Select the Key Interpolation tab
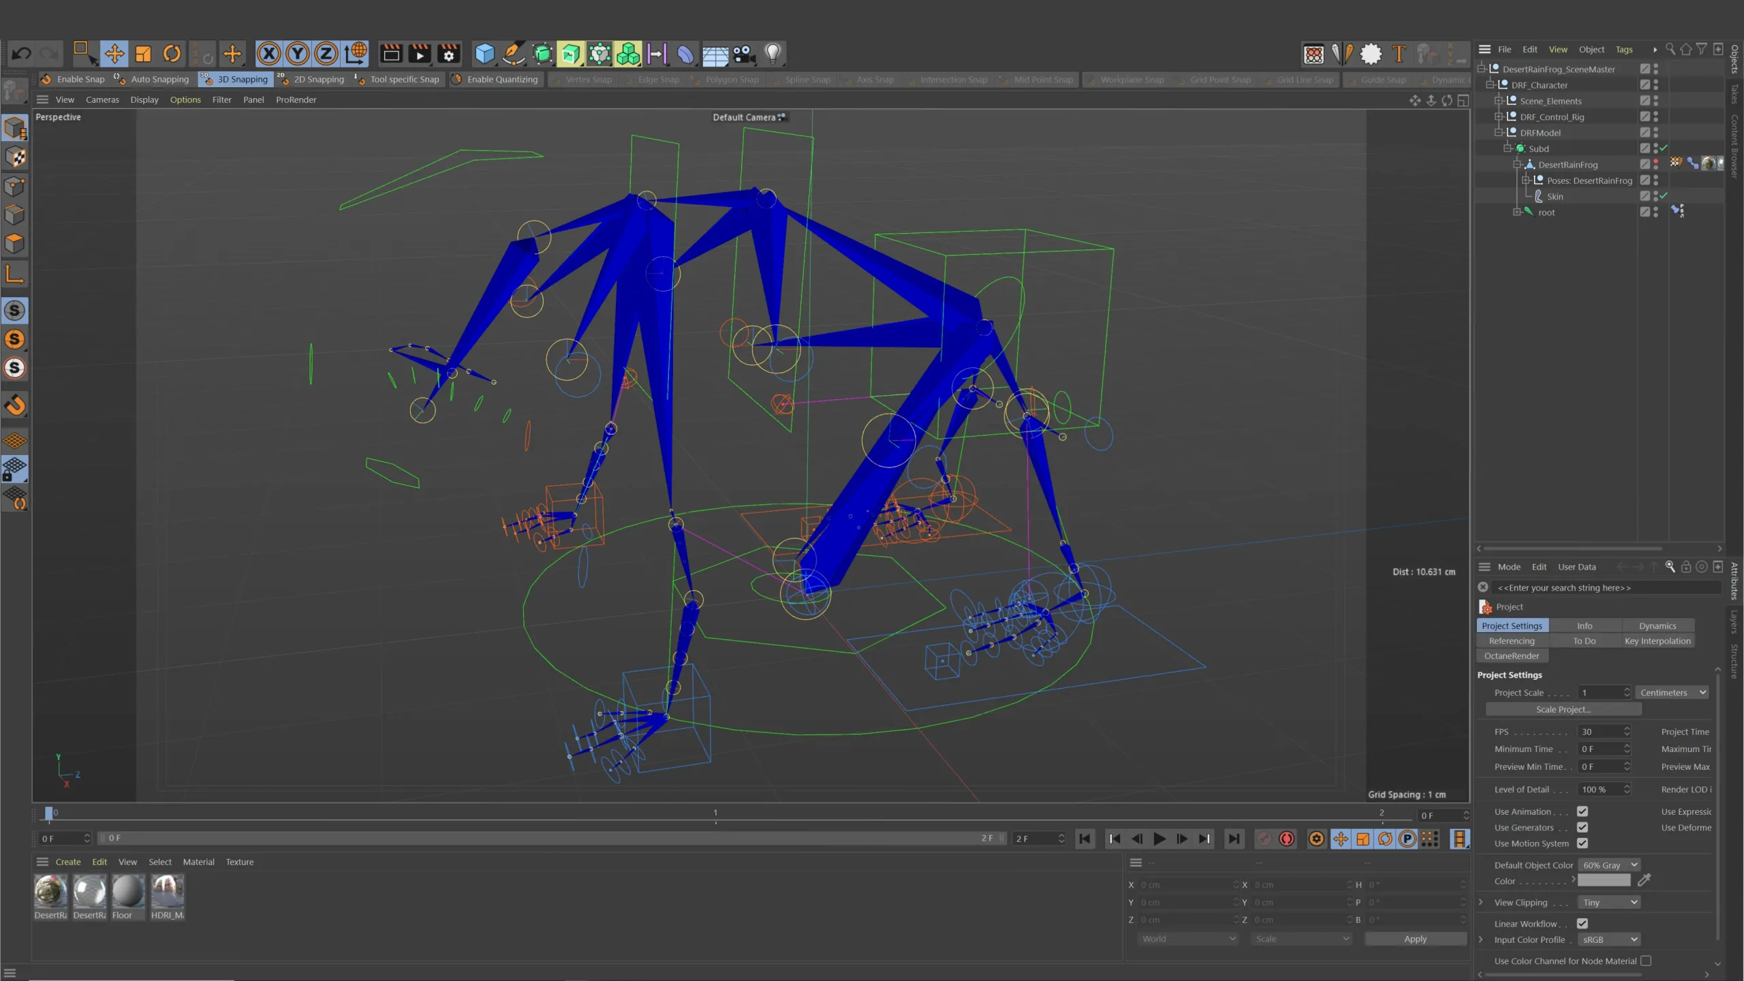The height and width of the screenshot is (981, 1744). pyautogui.click(x=1657, y=641)
